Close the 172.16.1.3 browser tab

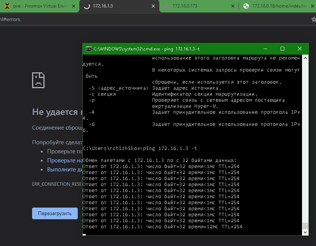153,6
